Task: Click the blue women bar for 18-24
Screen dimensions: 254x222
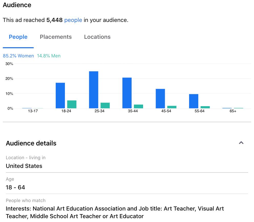Action: (x=60, y=95)
